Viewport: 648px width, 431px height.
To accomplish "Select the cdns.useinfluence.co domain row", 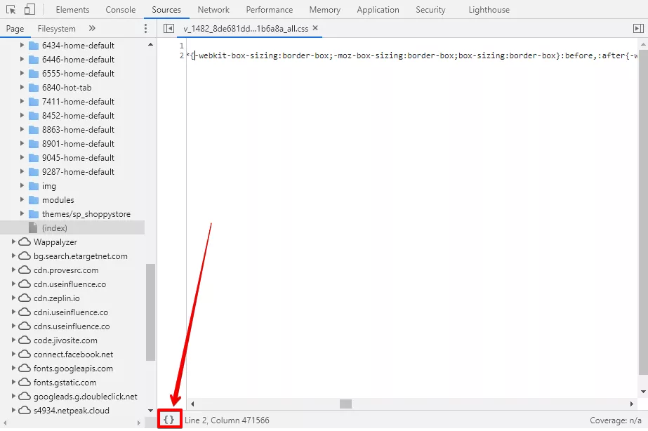I will pos(72,326).
